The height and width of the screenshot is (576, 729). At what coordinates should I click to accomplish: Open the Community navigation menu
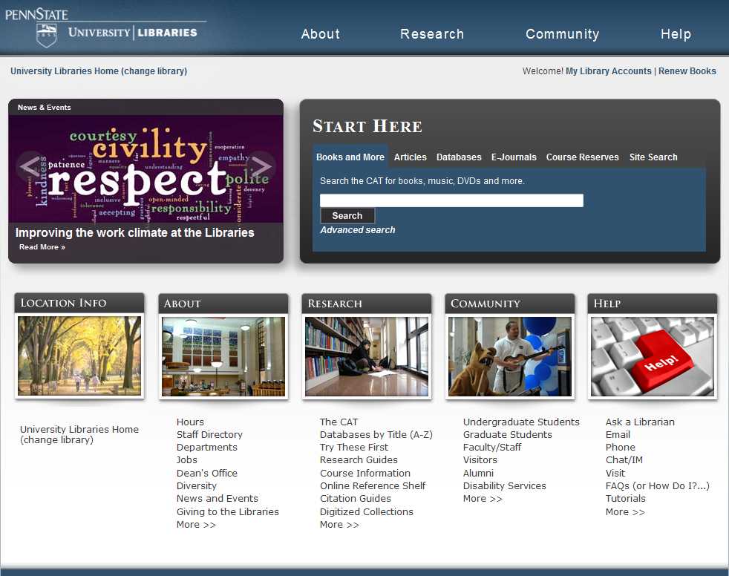pos(562,34)
